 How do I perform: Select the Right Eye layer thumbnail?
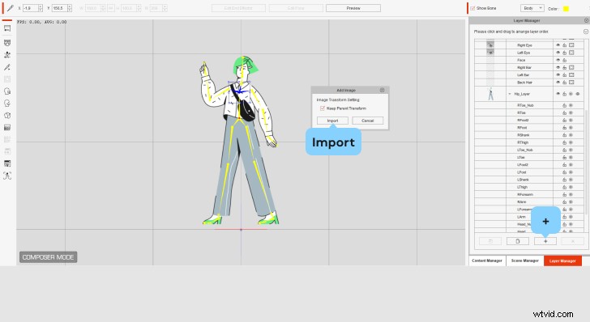click(490, 44)
